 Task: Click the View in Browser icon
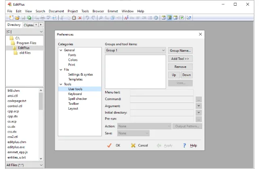55,18
